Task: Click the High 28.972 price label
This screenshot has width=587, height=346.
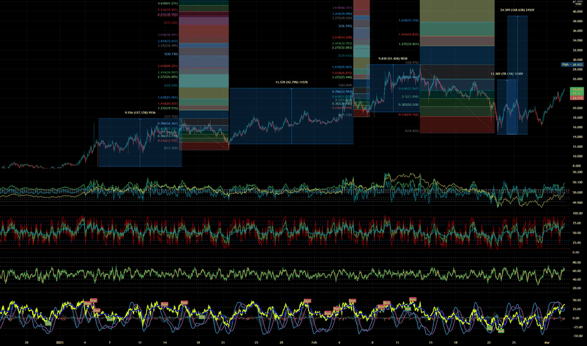Action: (572, 64)
